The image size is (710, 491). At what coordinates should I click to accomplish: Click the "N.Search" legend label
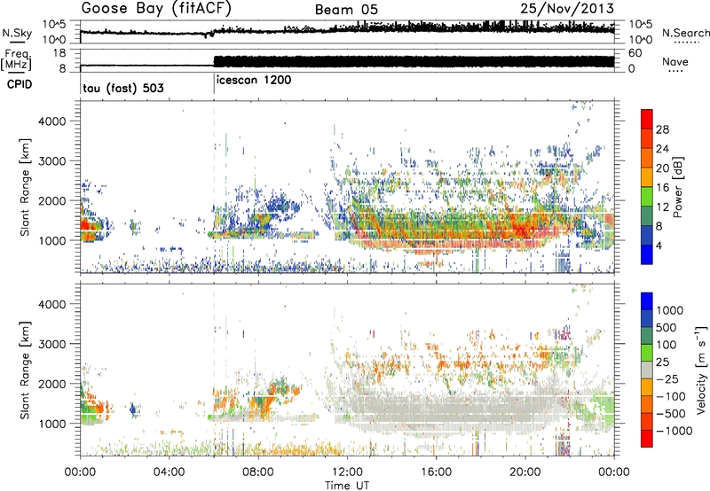(x=686, y=33)
